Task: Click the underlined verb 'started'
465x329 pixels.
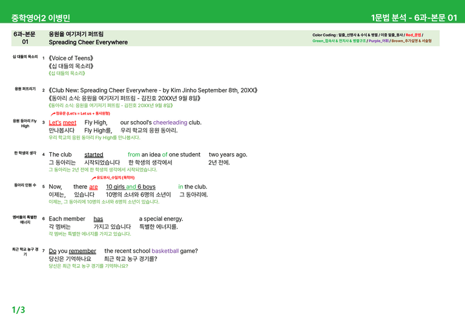Action: pos(94,155)
